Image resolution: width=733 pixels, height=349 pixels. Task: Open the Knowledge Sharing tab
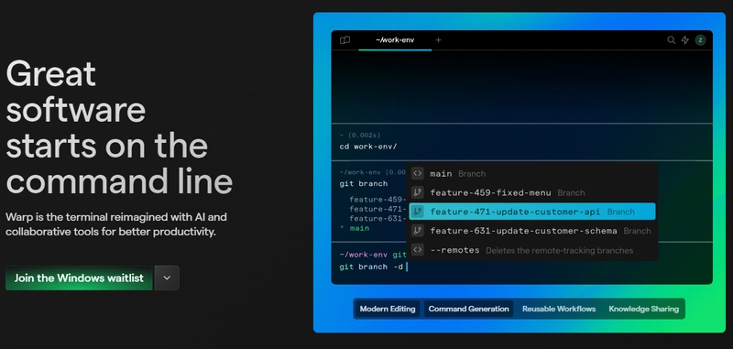(x=643, y=309)
